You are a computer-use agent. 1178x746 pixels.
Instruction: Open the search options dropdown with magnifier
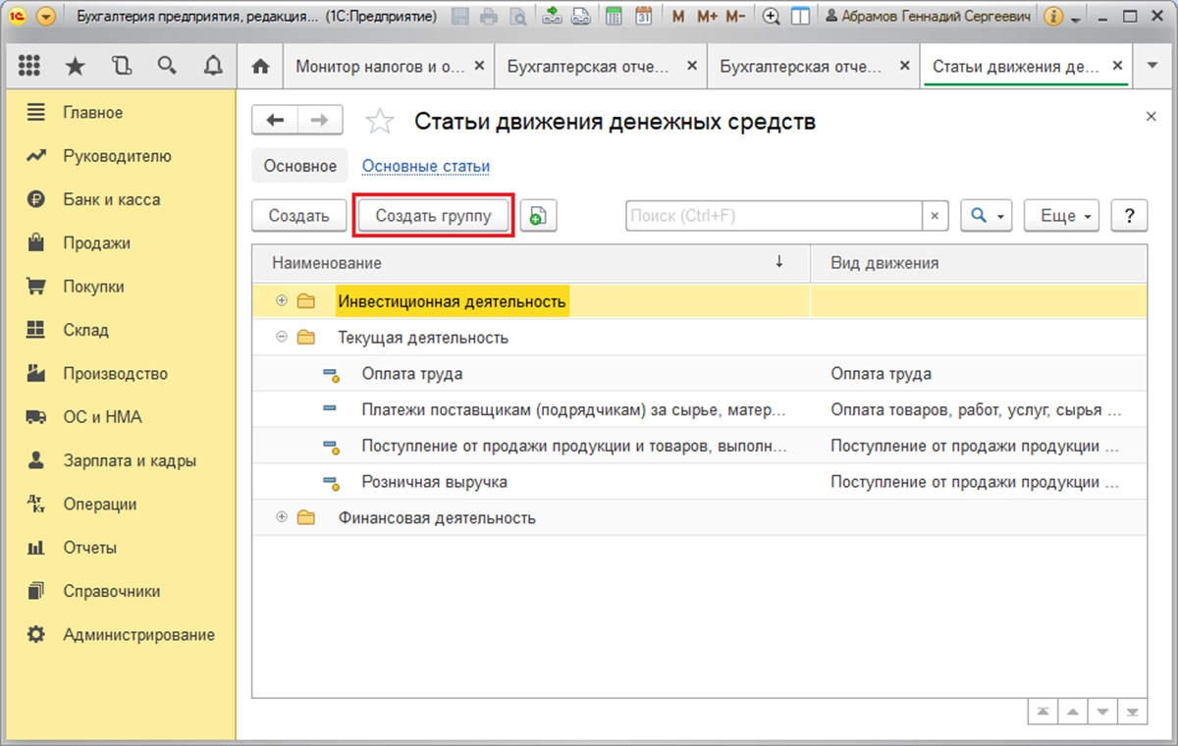986,216
